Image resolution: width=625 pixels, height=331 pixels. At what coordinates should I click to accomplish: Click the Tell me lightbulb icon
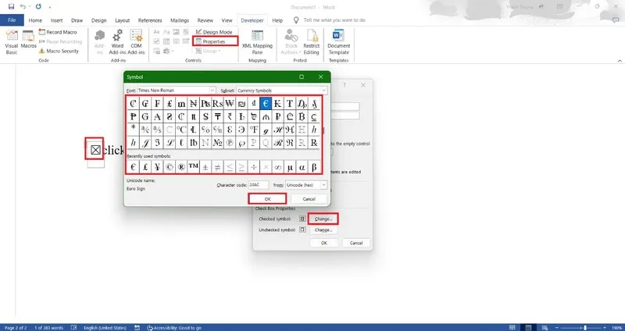pyautogui.click(x=296, y=20)
